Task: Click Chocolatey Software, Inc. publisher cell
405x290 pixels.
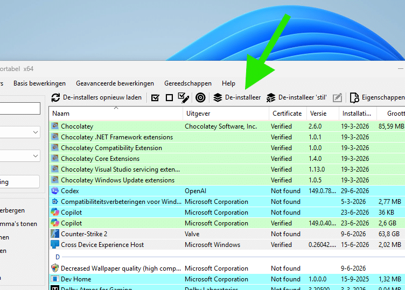Action: click(221, 126)
